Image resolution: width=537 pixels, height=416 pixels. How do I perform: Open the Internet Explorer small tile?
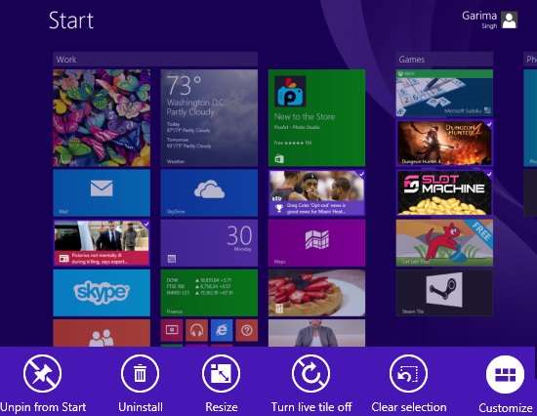[222, 330]
